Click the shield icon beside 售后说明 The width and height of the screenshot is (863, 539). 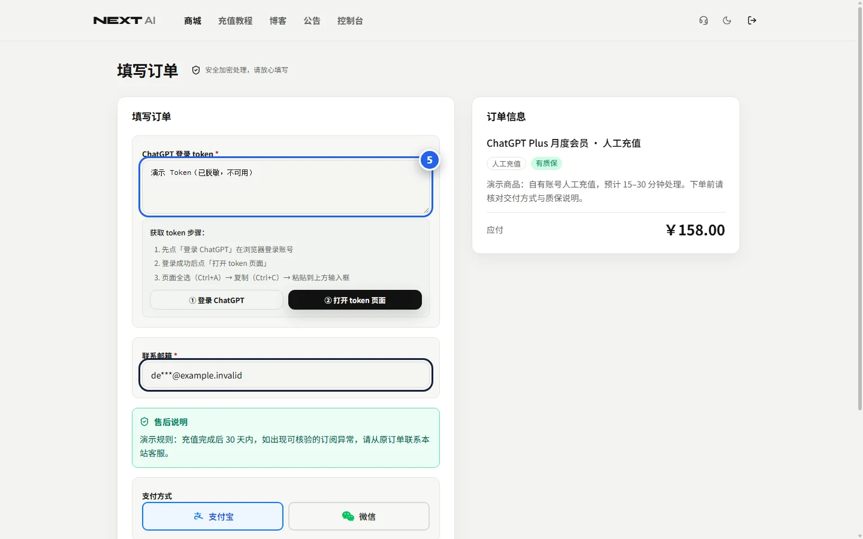144,422
